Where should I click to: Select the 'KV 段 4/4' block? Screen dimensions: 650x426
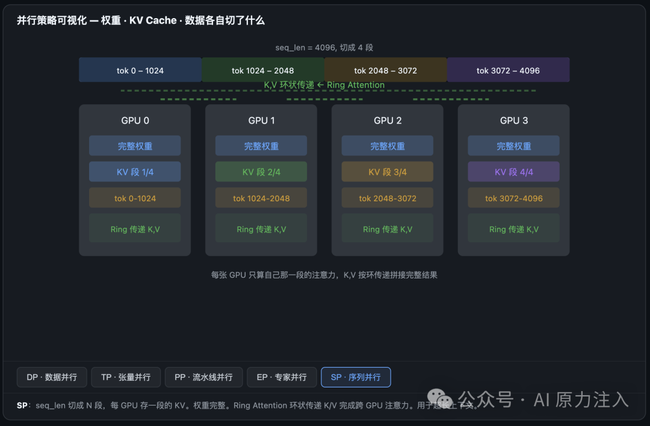coord(513,172)
